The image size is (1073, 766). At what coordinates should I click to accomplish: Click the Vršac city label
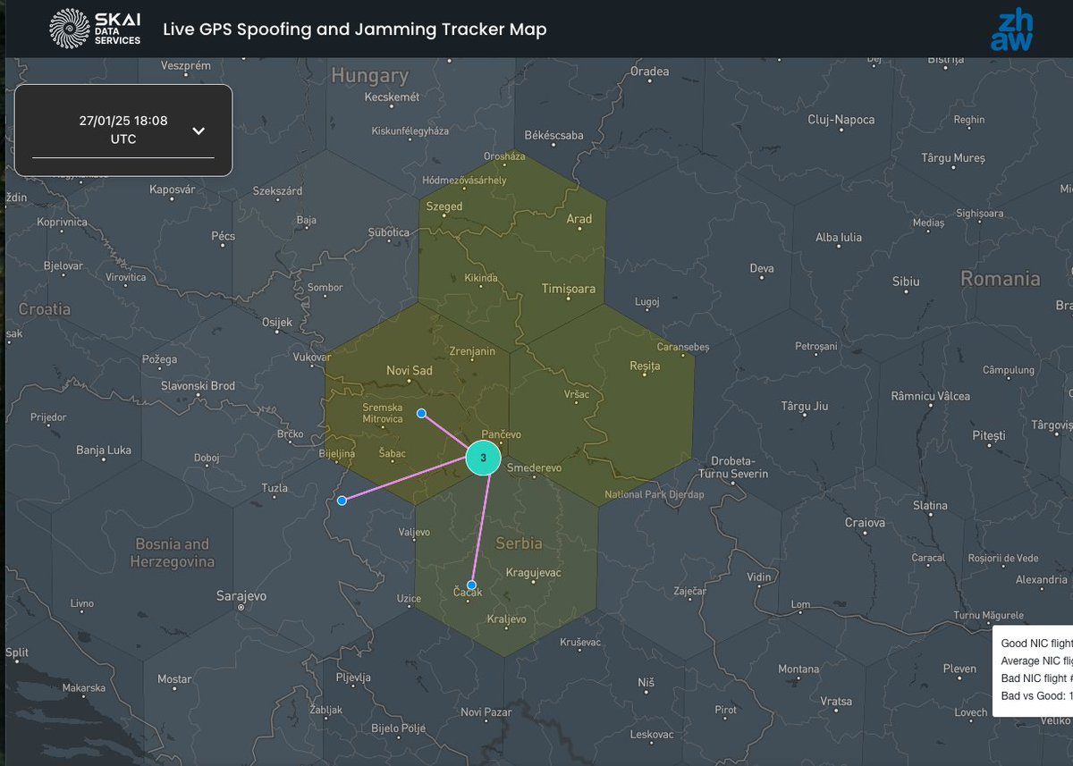pos(578,393)
